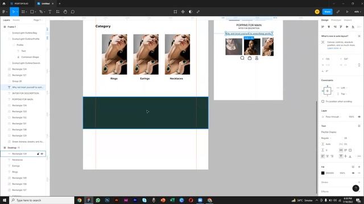Image resolution: width=364 pixels, height=204 pixels.
Task: Open the Regular font weight dropdown
Action: 326,138
